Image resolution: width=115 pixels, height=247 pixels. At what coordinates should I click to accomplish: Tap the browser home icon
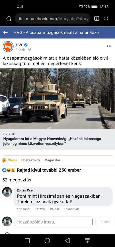pos(9,19)
